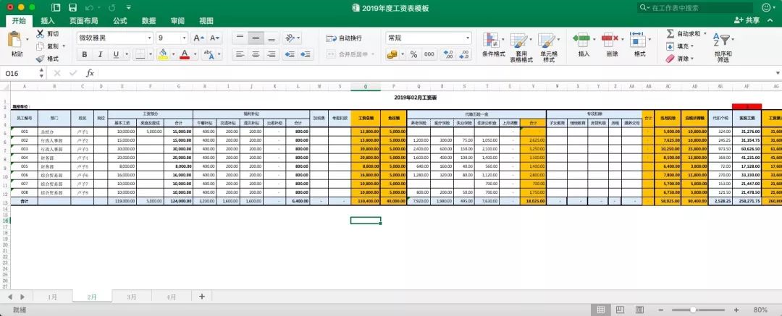Click the Paste clipboard icon

click(16, 40)
